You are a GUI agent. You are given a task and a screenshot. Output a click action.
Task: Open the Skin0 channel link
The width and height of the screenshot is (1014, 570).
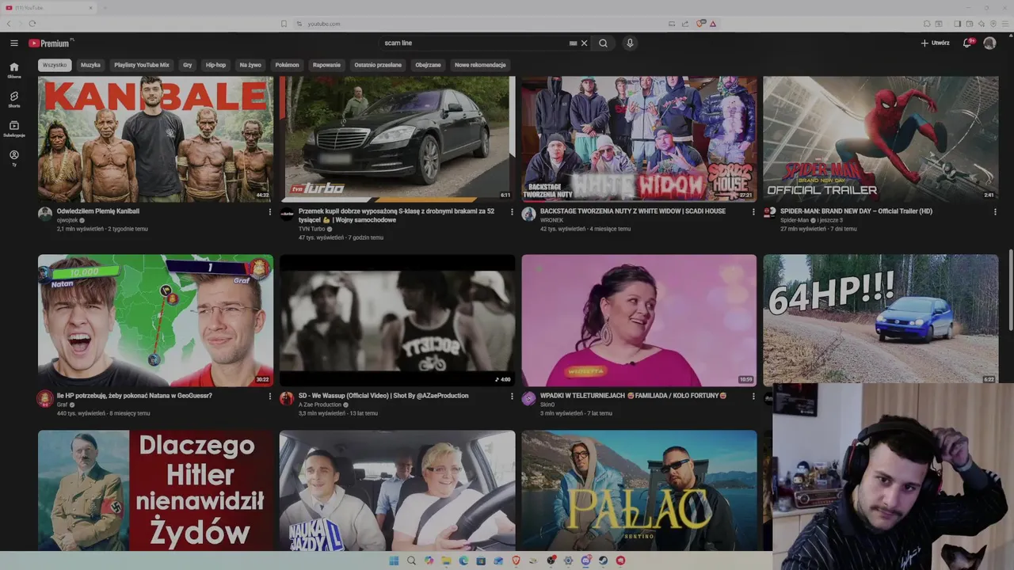point(547,405)
